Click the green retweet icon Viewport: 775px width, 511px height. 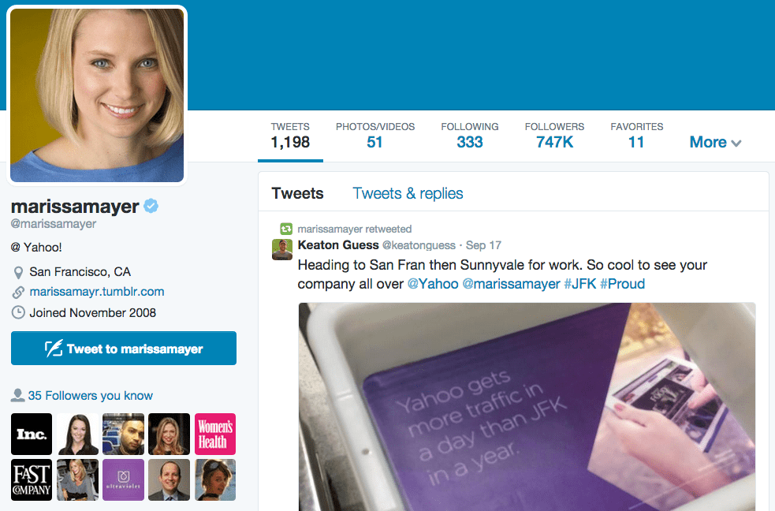point(286,229)
